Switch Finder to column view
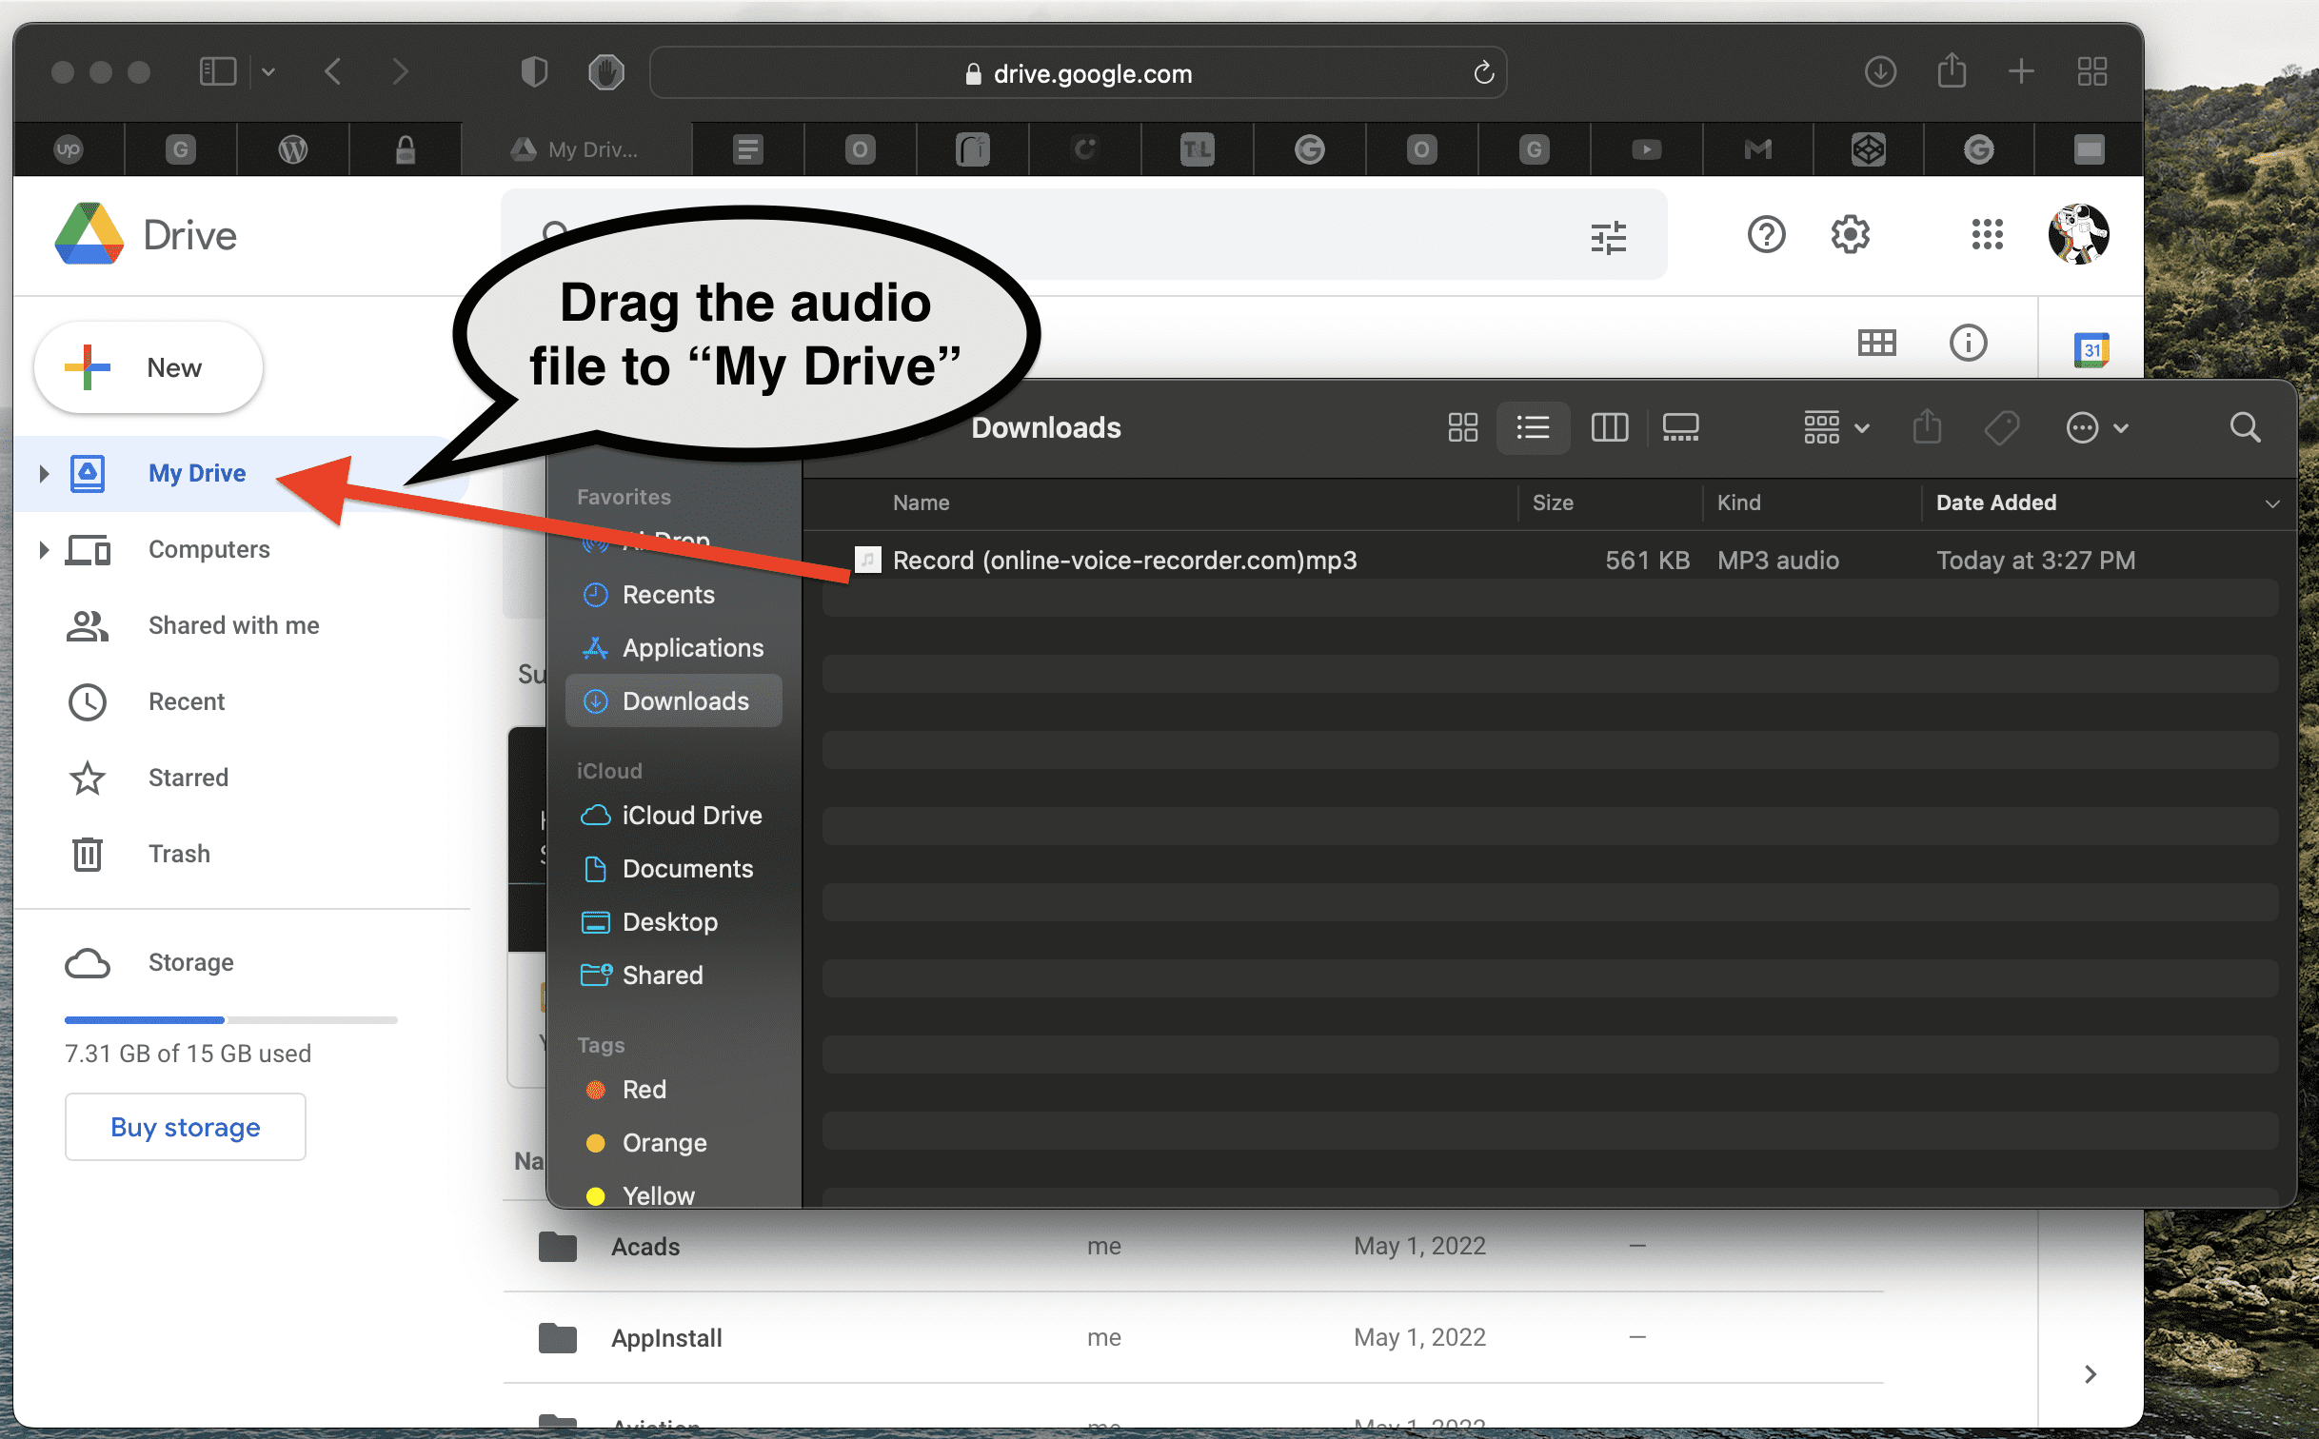 point(1610,427)
